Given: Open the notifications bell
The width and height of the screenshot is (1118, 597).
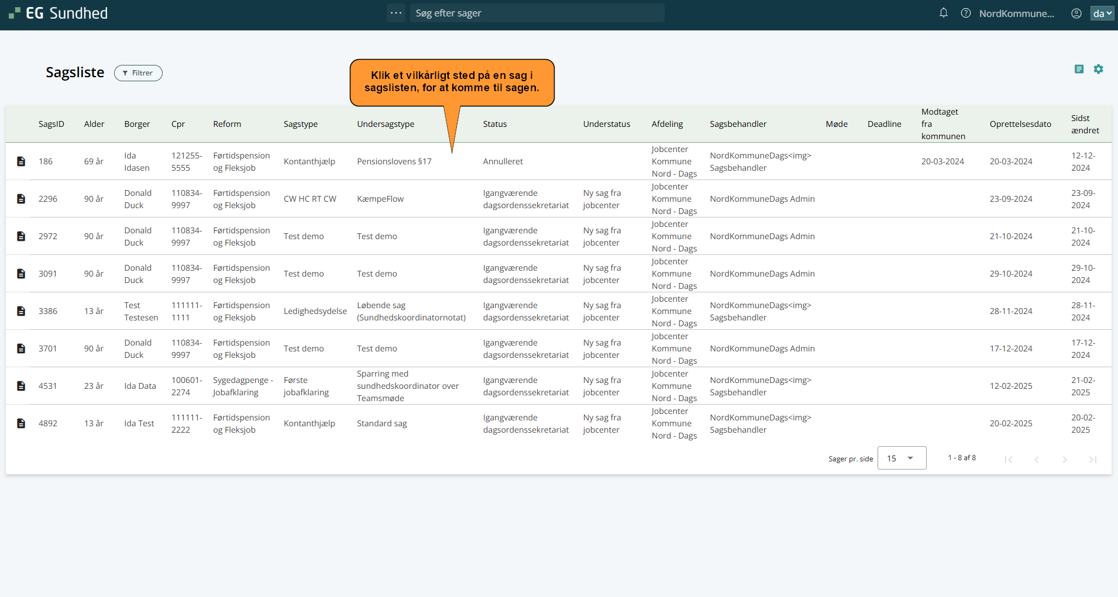Looking at the screenshot, I should point(944,13).
